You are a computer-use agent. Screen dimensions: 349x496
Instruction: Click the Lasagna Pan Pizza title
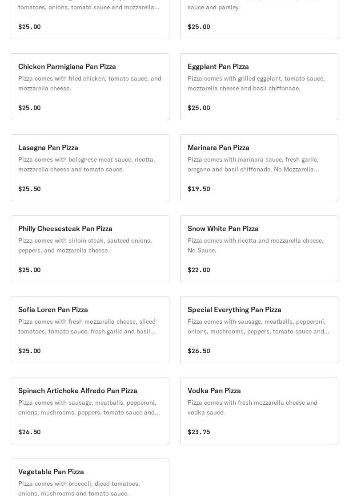[48, 147]
